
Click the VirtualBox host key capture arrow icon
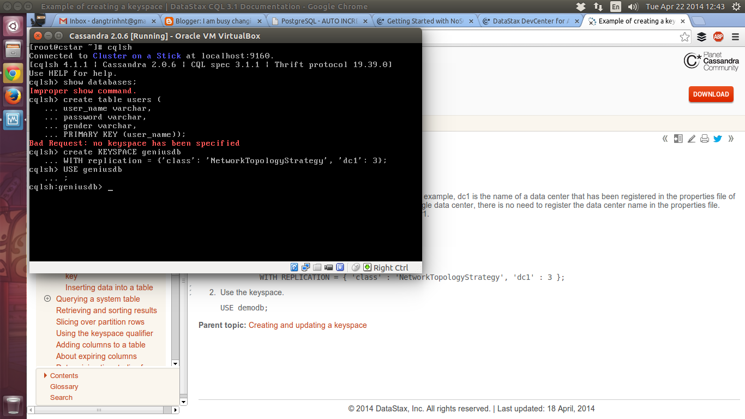368,267
